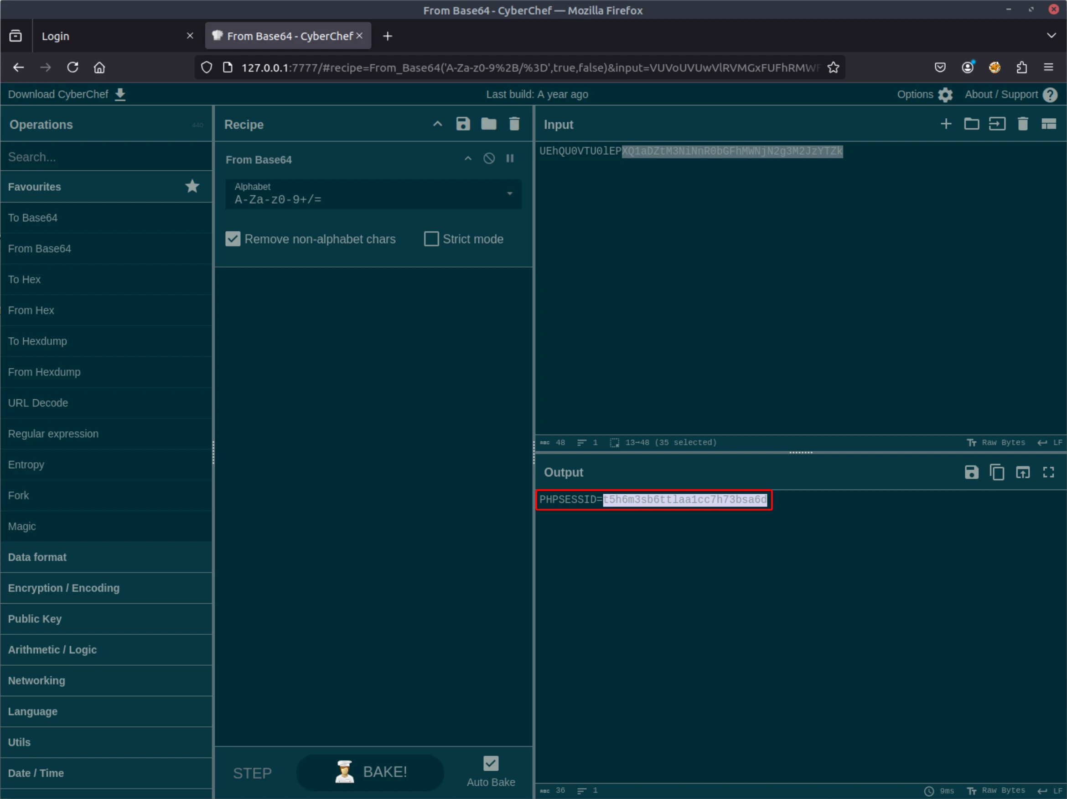Open the Download CyberChef link
Screen dimensions: 1067x799
(67, 94)
